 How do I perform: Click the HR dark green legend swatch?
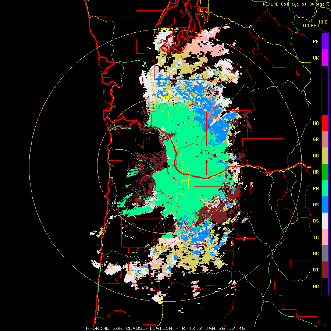325,172
